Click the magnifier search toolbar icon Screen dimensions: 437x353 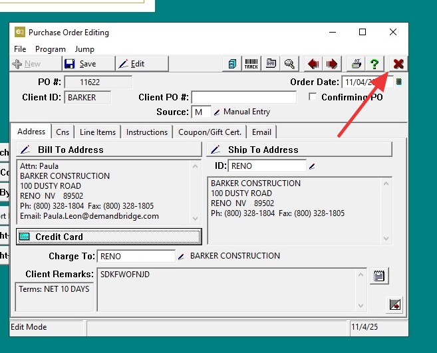(x=289, y=64)
